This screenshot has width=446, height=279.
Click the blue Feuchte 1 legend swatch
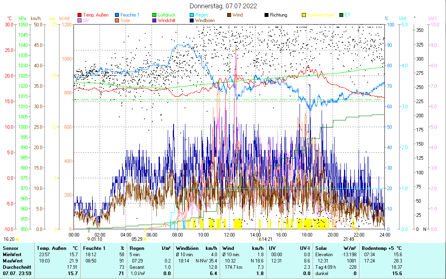117,15
